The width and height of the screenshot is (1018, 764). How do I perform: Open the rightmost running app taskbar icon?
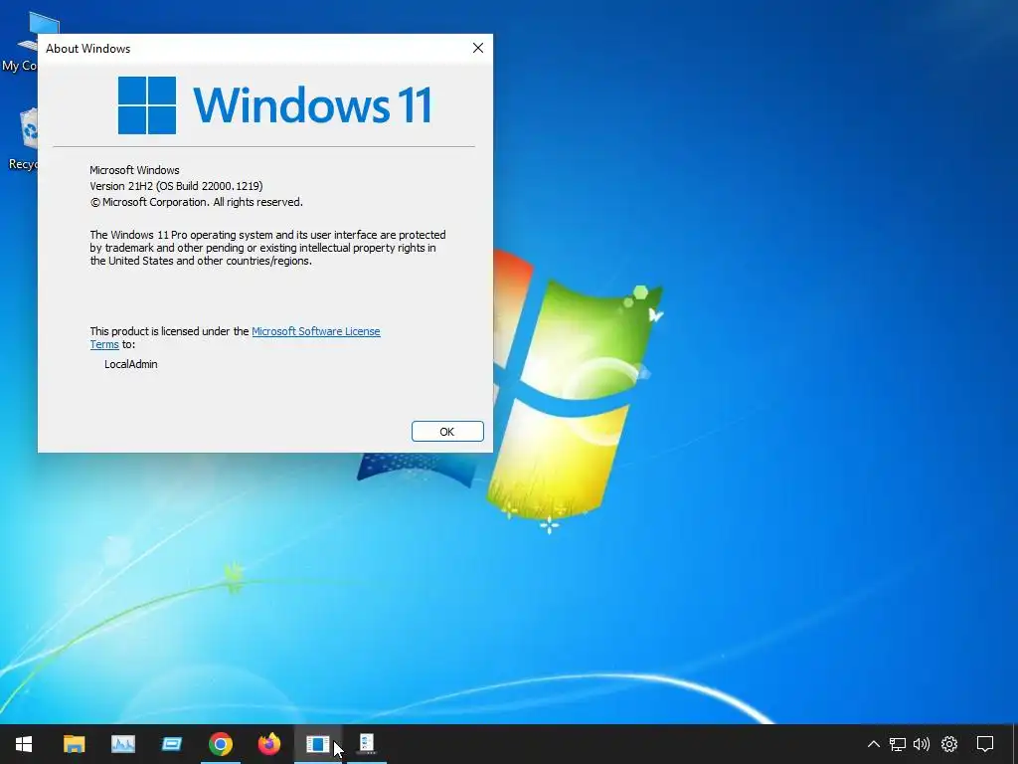point(367,744)
